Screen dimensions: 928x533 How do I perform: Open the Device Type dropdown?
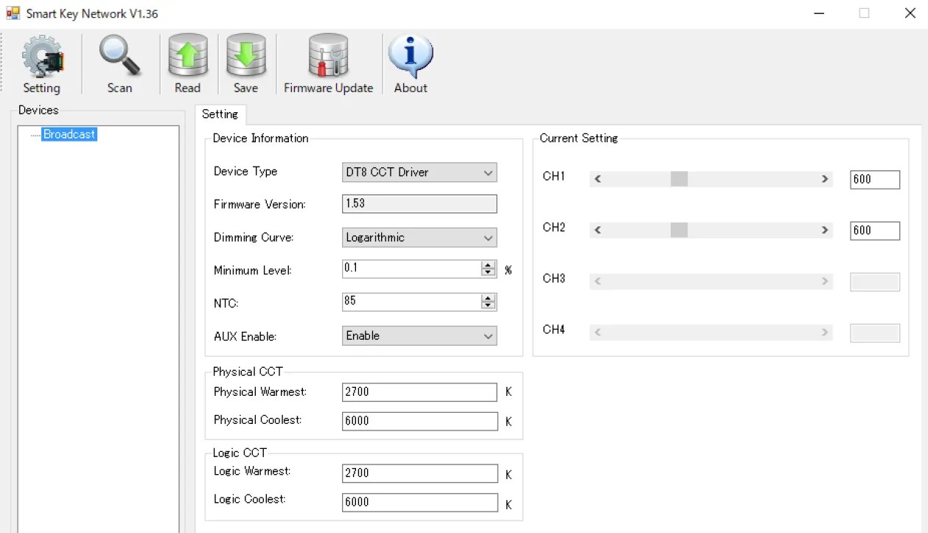tap(419, 173)
